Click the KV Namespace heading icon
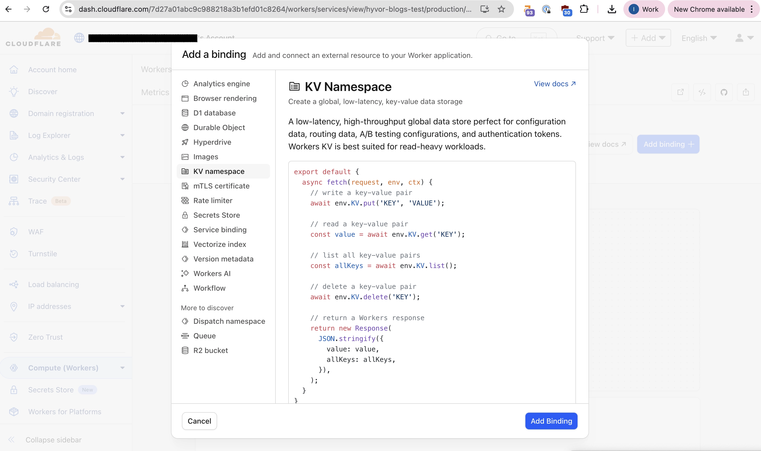The width and height of the screenshot is (761, 451). (294, 87)
